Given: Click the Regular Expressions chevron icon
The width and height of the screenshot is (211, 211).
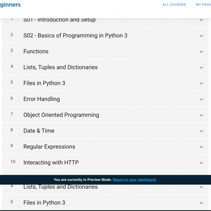Looking at the screenshot, I should click(201, 147).
